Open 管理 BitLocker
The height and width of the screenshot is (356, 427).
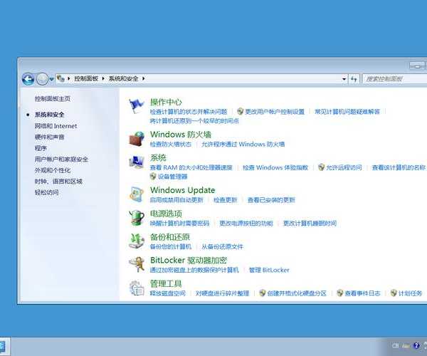(x=269, y=270)
